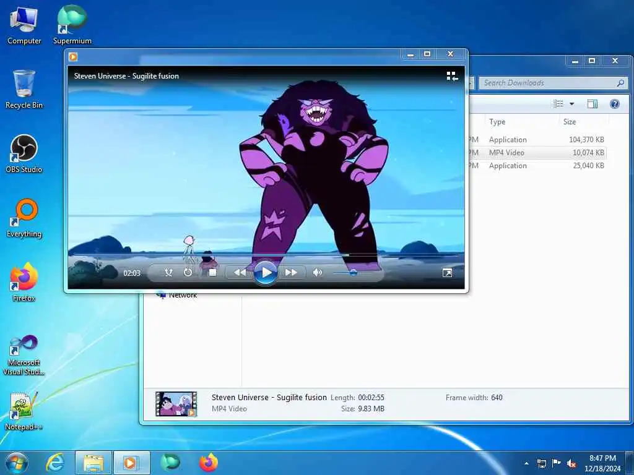Open the Recycle Bin
Screen dimensions: 634x475
[x=24, y=90]
